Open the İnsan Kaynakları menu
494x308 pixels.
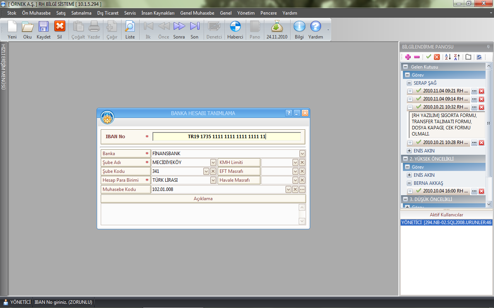(x=158, y=13)
